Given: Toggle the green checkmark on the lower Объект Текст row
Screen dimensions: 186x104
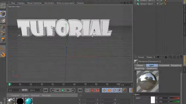Looking at the screenshot, I should [x=162, y=4].
